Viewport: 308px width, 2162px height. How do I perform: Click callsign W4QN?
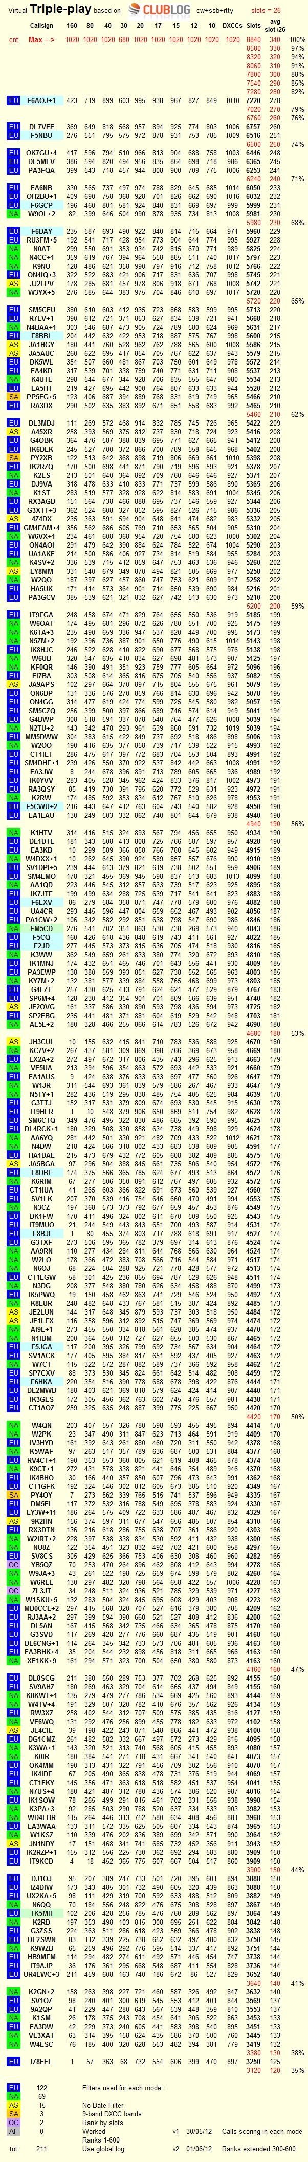tap(41, 1425)
